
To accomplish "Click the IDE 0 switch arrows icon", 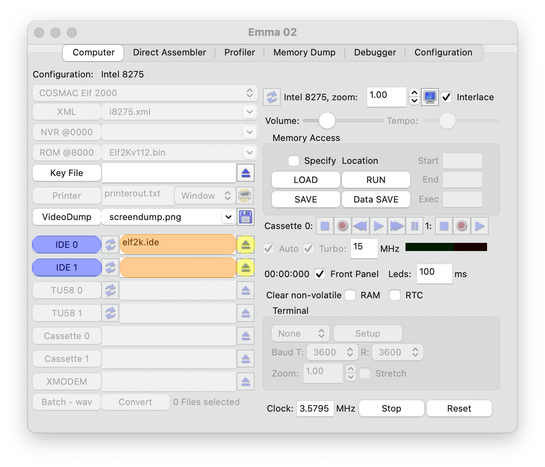I will (110, 245).
